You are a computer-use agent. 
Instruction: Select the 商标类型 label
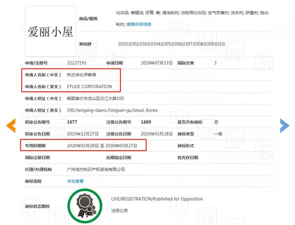[185, 134]
